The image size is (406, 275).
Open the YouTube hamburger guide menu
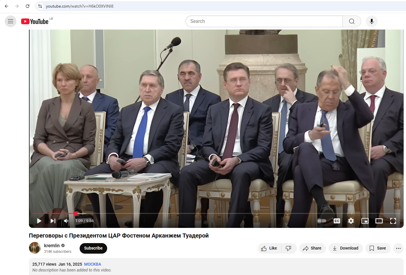11,21
